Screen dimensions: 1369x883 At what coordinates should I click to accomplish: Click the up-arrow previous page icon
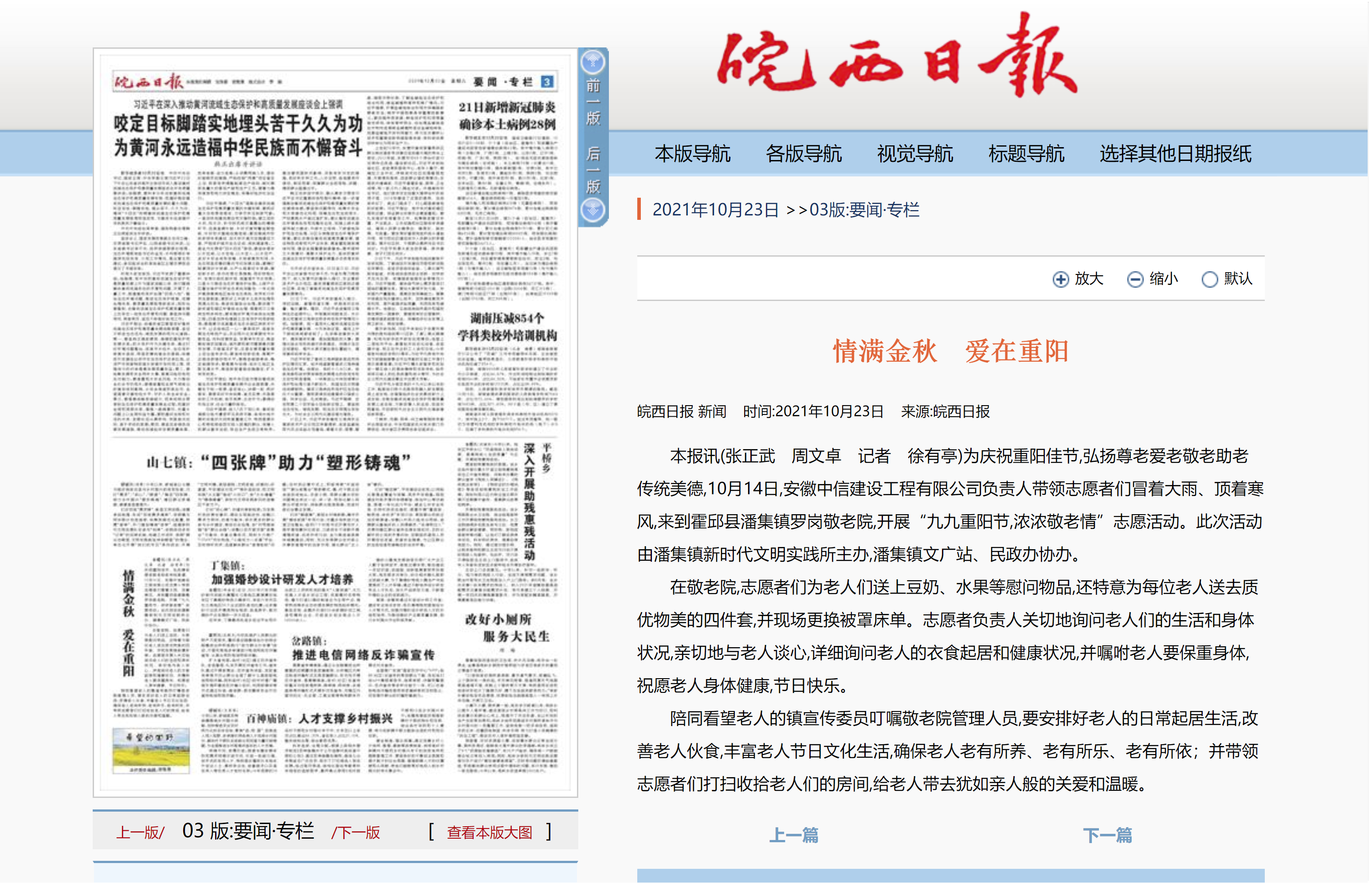tap(592, 62)
